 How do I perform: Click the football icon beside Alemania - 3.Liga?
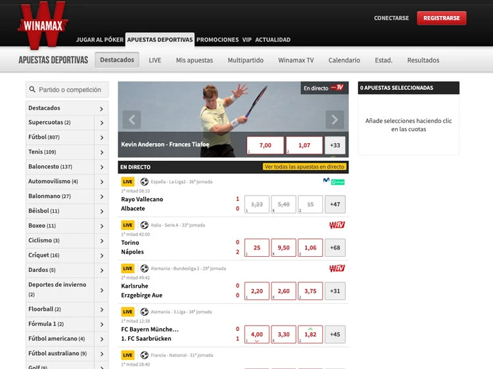[145, 311]
